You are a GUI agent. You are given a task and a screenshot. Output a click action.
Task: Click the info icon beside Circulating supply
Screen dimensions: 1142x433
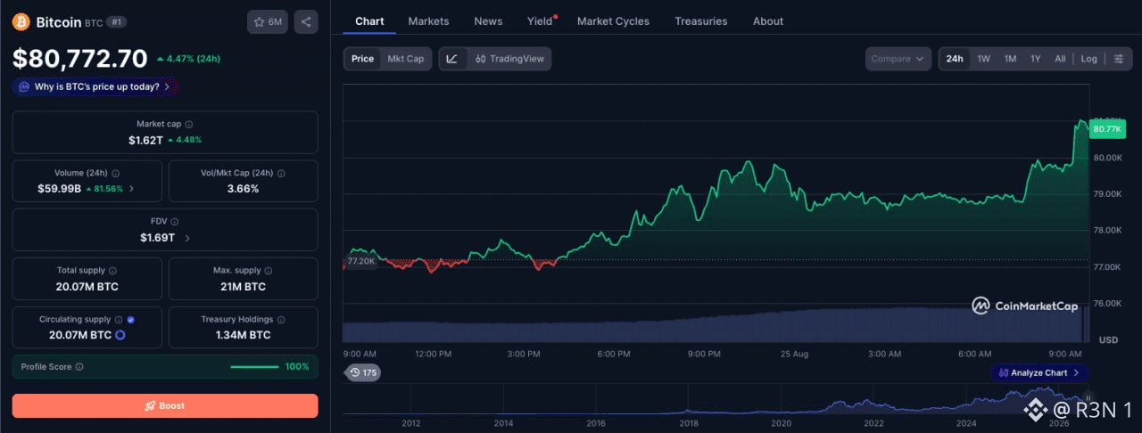[x=119, y=319]
